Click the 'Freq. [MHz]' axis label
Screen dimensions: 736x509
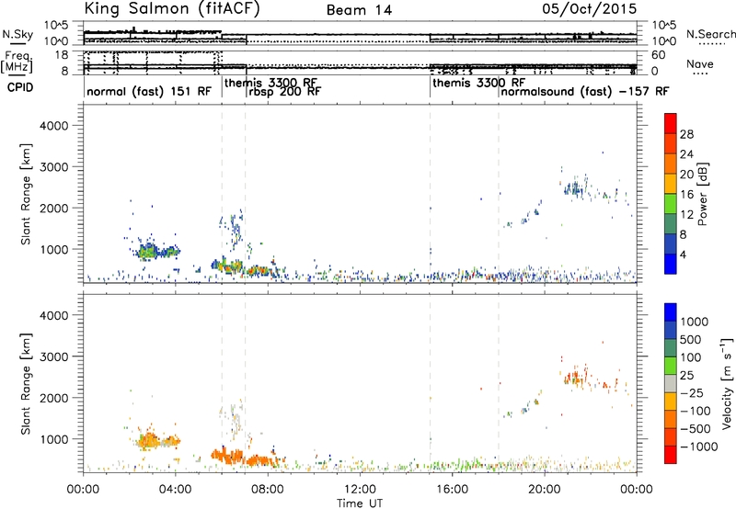[x=17, y=62]
